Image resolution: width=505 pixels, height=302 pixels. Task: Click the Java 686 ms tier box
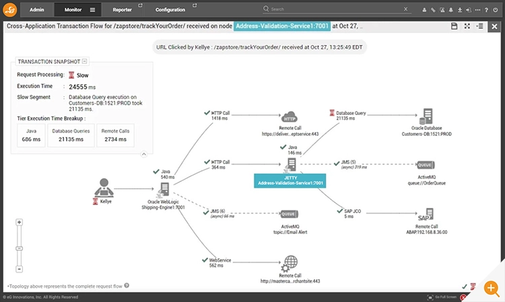[31, 135]
